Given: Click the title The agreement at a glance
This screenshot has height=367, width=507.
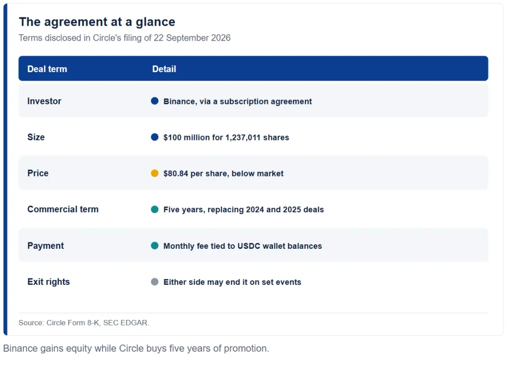Looking at the screenshot, I should [97, 22].
